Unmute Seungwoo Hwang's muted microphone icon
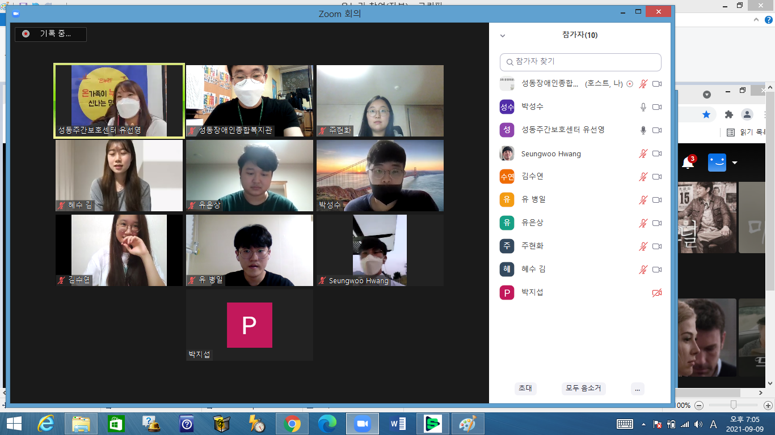Viewport: 775px width, 435px height. (x=643, y=153)
